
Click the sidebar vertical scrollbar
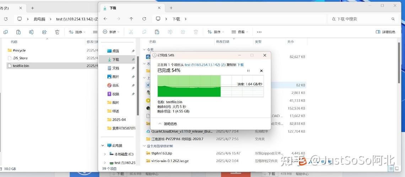[x=138, y=85]
